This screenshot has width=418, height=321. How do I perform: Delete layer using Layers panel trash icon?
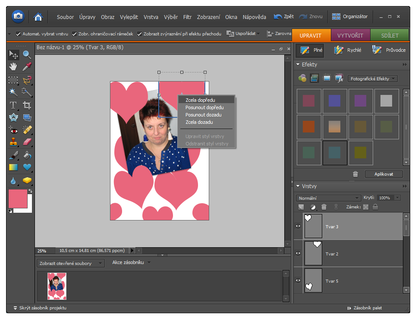pos(324,207)
